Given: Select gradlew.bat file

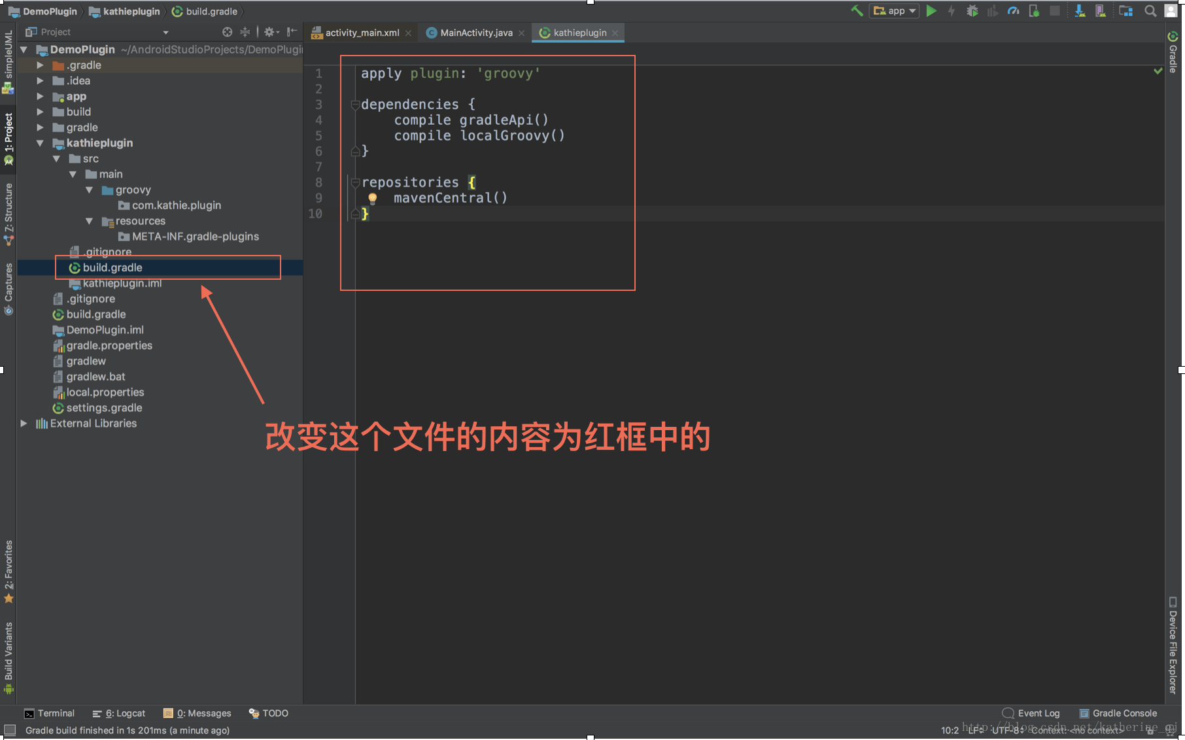Looking at the screenshot, I should click(89, 377).
